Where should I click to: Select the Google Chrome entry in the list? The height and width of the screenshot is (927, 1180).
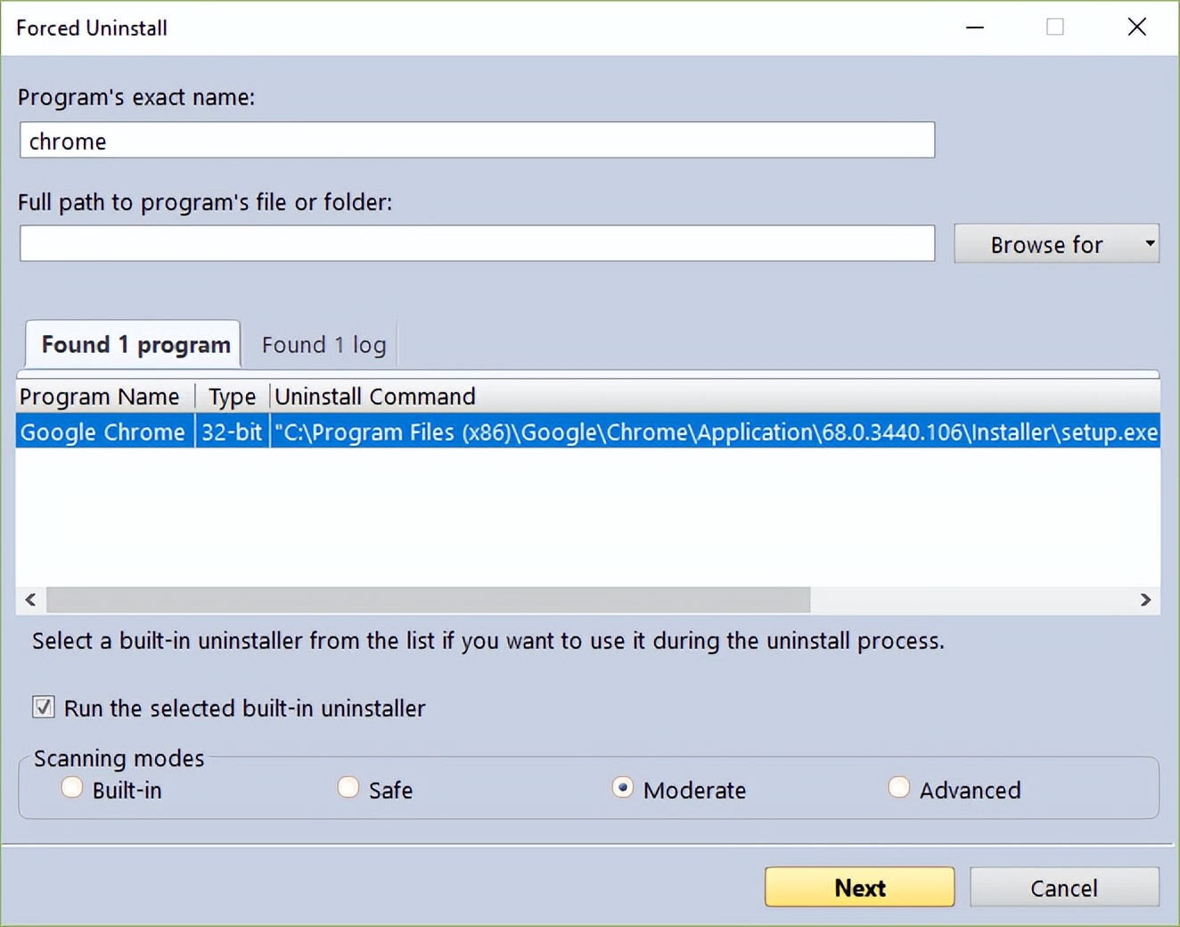pos(356,431)
